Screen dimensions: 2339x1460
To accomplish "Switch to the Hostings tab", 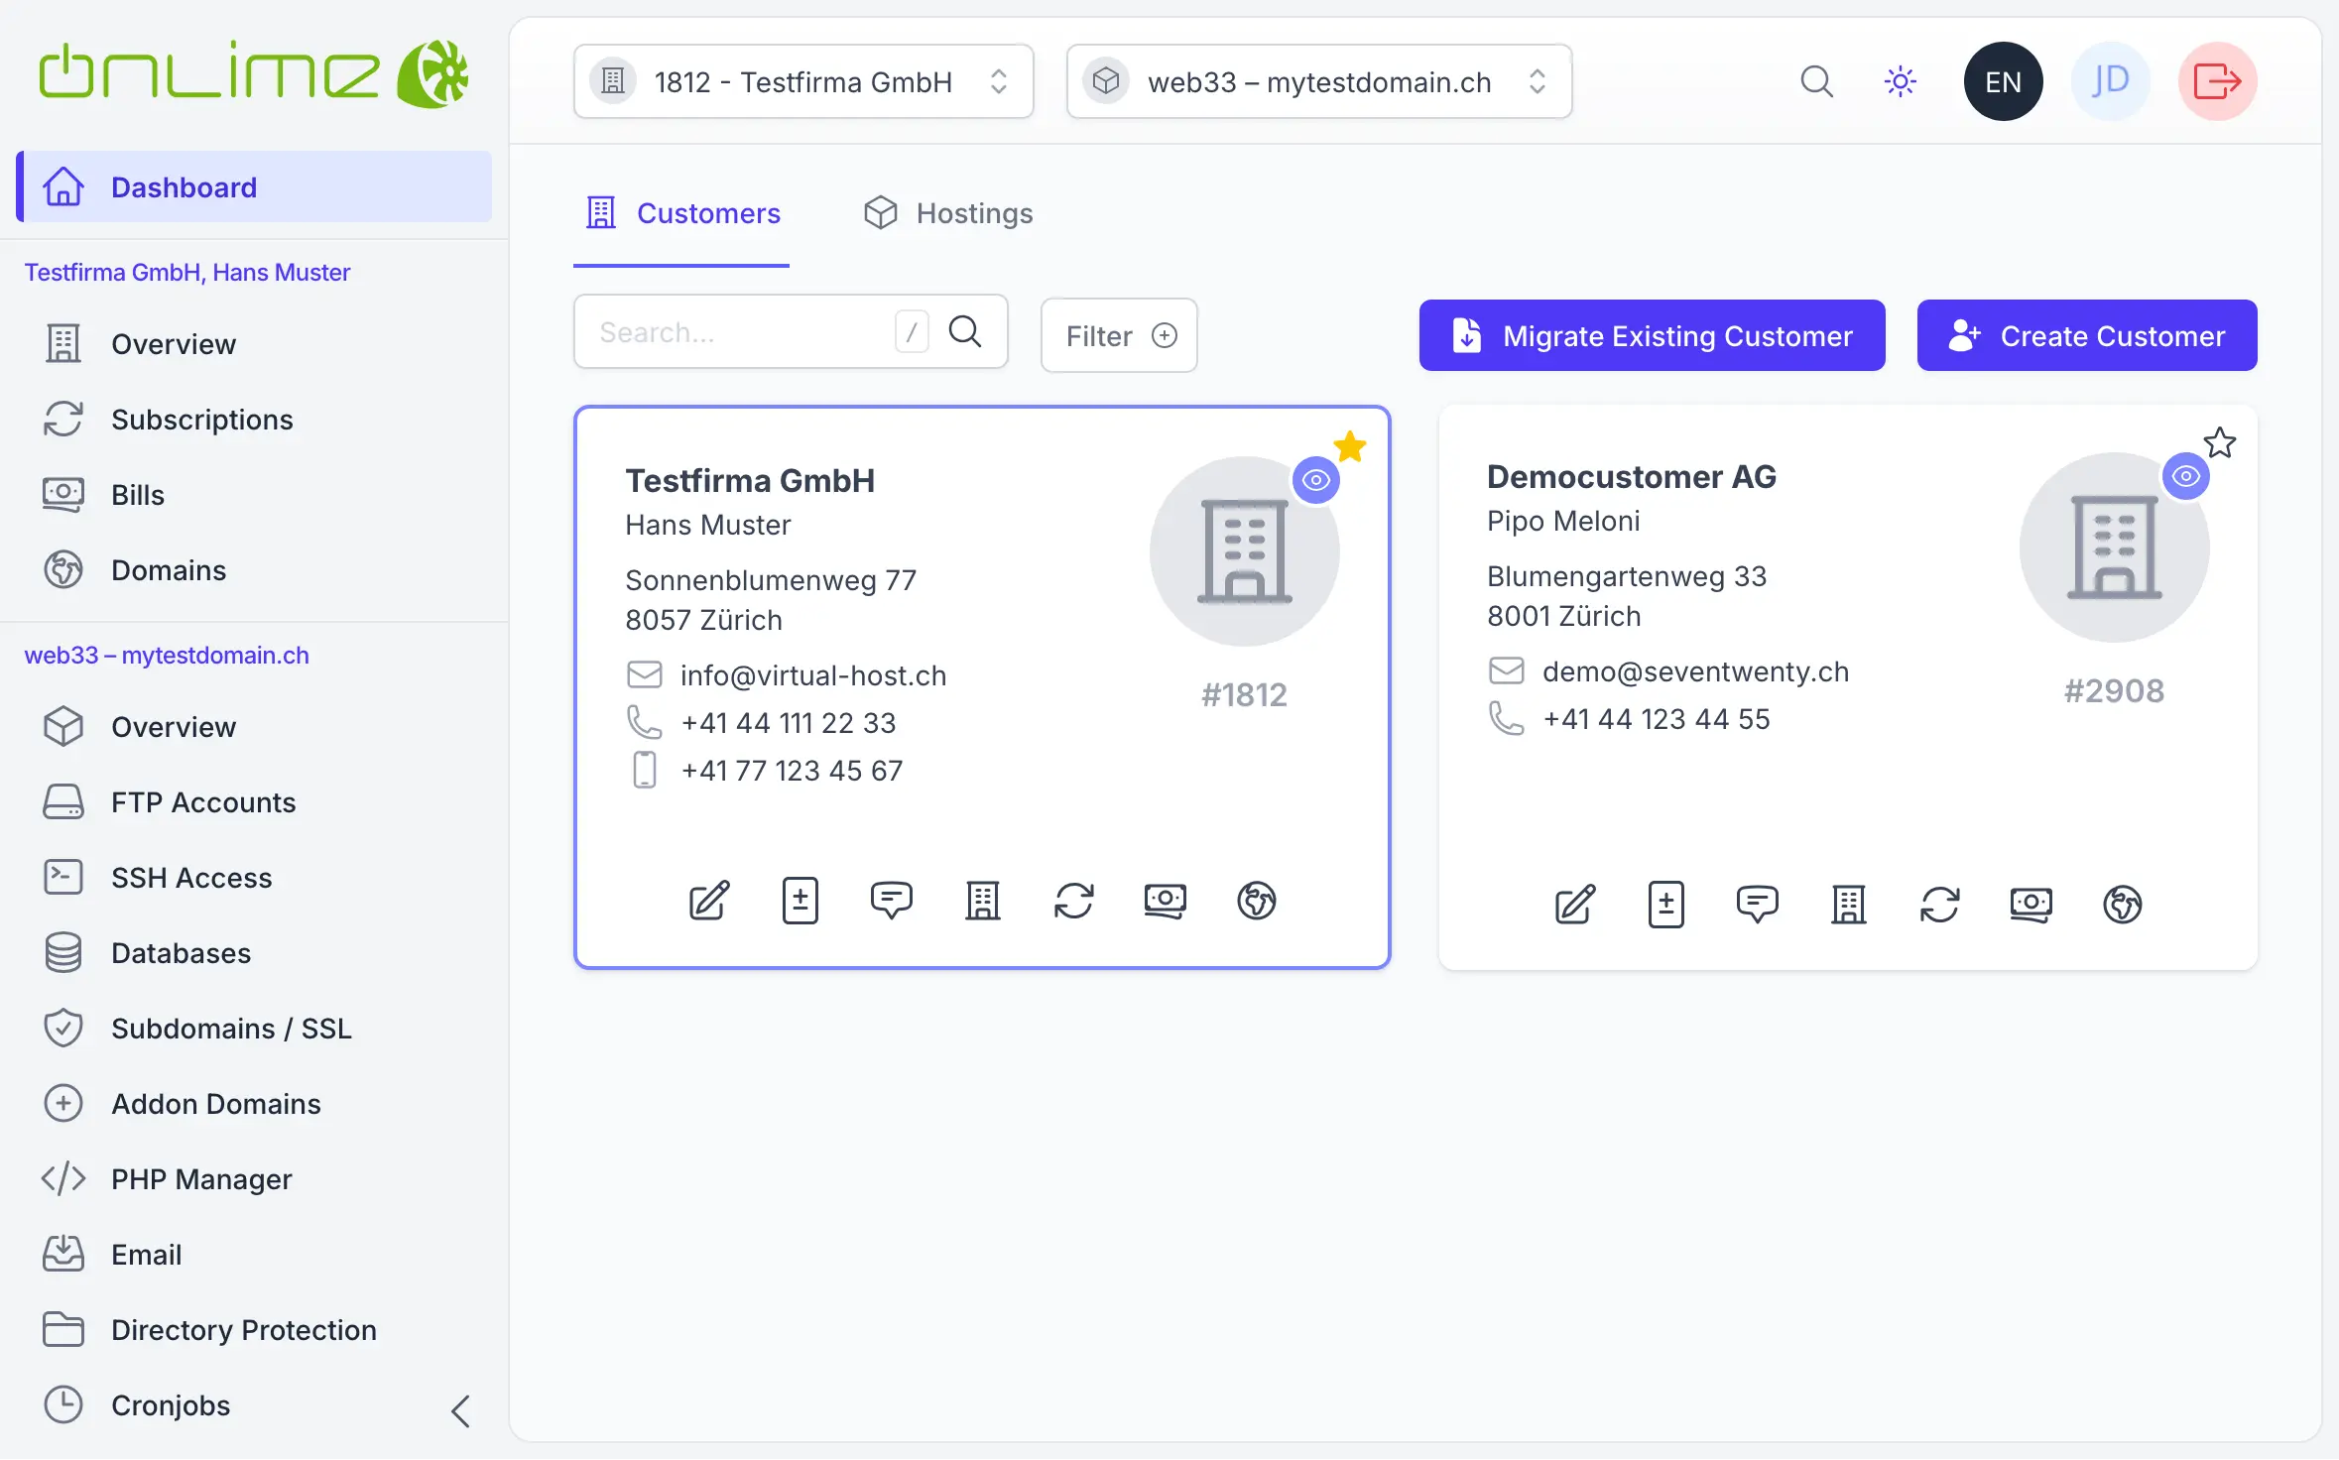I will pos(948,213).
